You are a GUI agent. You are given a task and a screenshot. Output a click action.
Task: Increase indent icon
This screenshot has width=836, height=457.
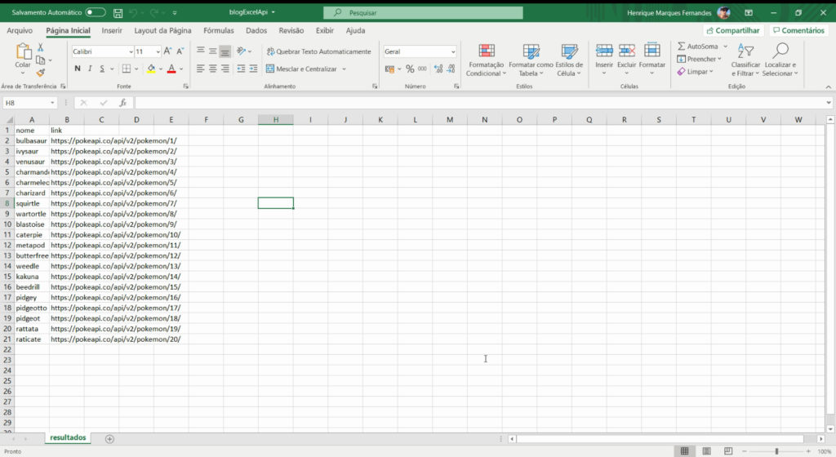253,69
